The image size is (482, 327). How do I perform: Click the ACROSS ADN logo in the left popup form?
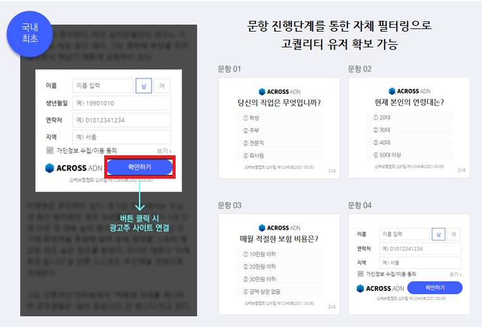click(x=74, y=168)
